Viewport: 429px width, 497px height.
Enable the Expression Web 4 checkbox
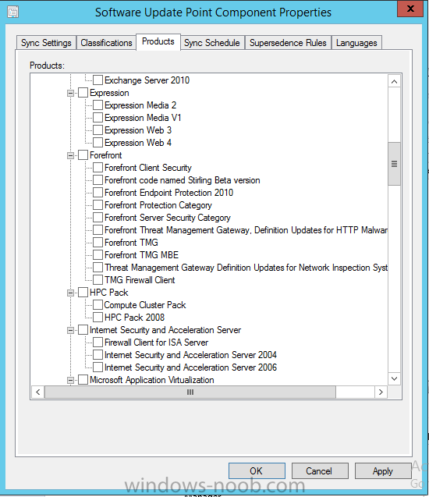click(98, 143)
